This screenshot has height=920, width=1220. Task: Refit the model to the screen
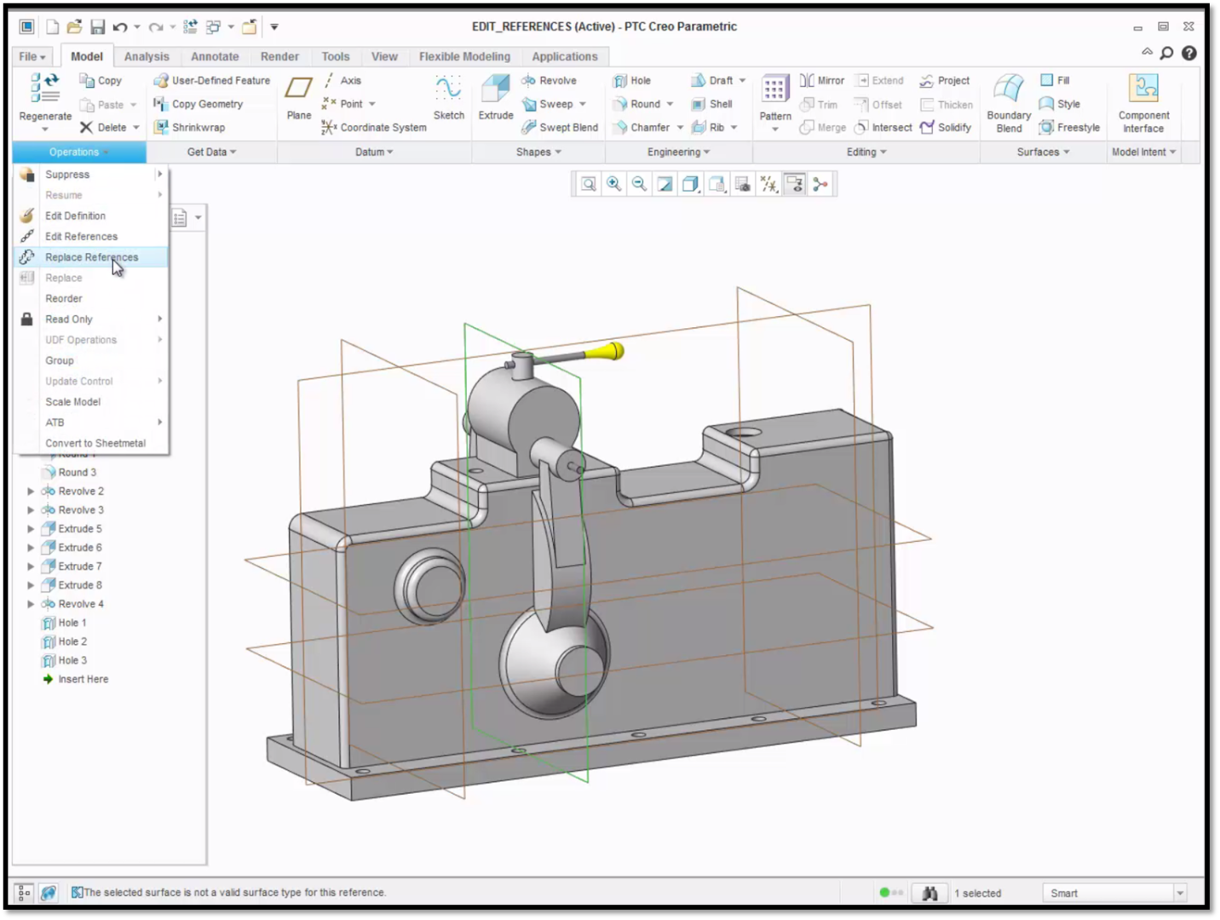coord(589,184)
